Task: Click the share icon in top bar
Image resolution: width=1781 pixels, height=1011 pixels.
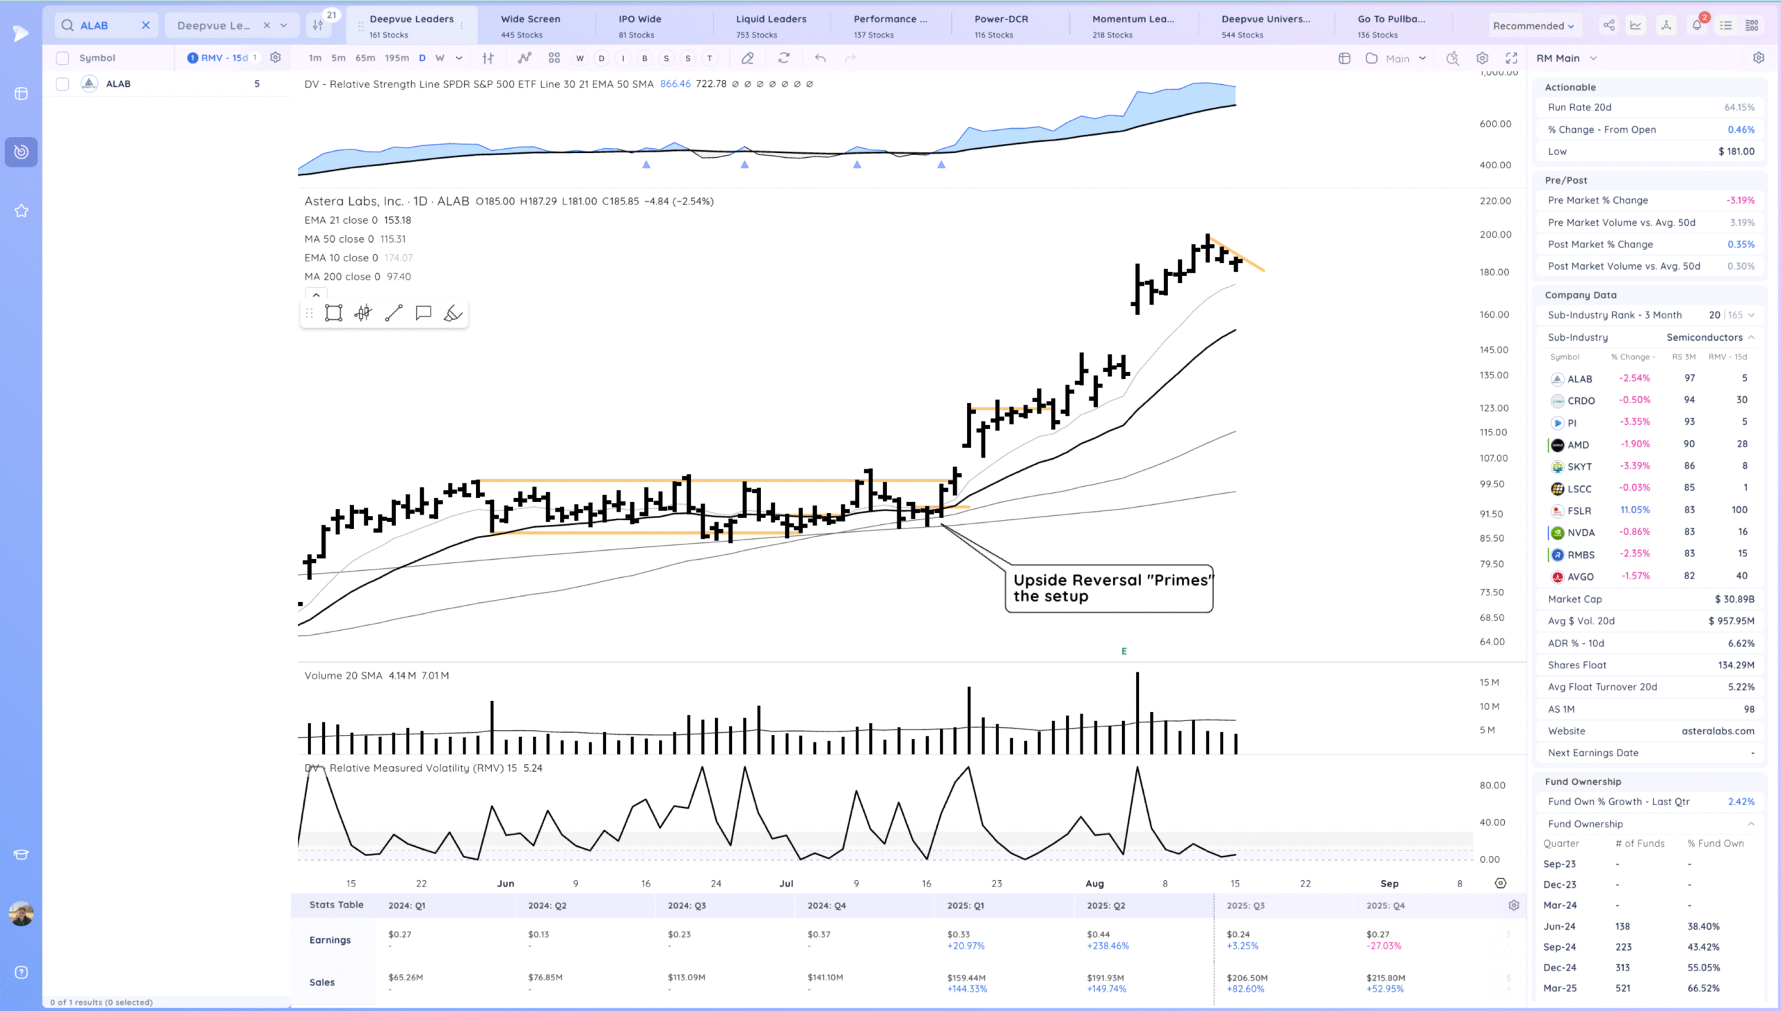Action: pos(1609,26)
